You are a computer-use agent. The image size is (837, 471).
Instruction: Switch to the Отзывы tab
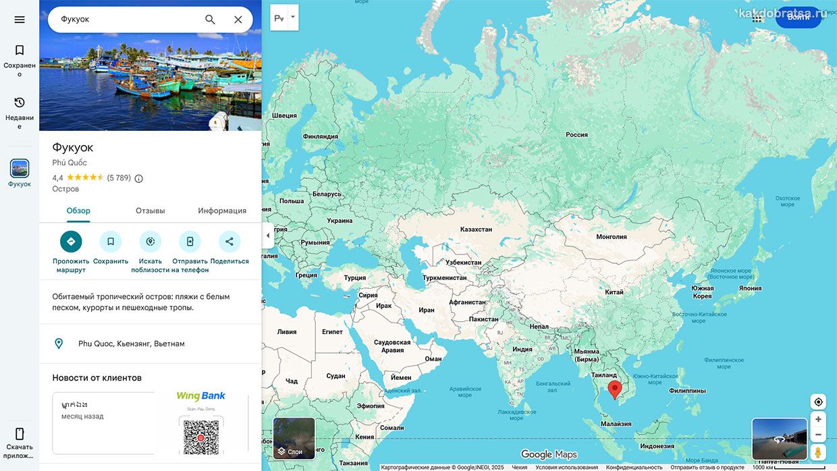[150, 211]
